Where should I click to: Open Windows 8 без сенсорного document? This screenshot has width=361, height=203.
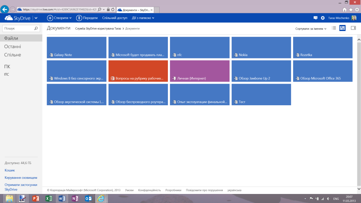click(77, 71)
